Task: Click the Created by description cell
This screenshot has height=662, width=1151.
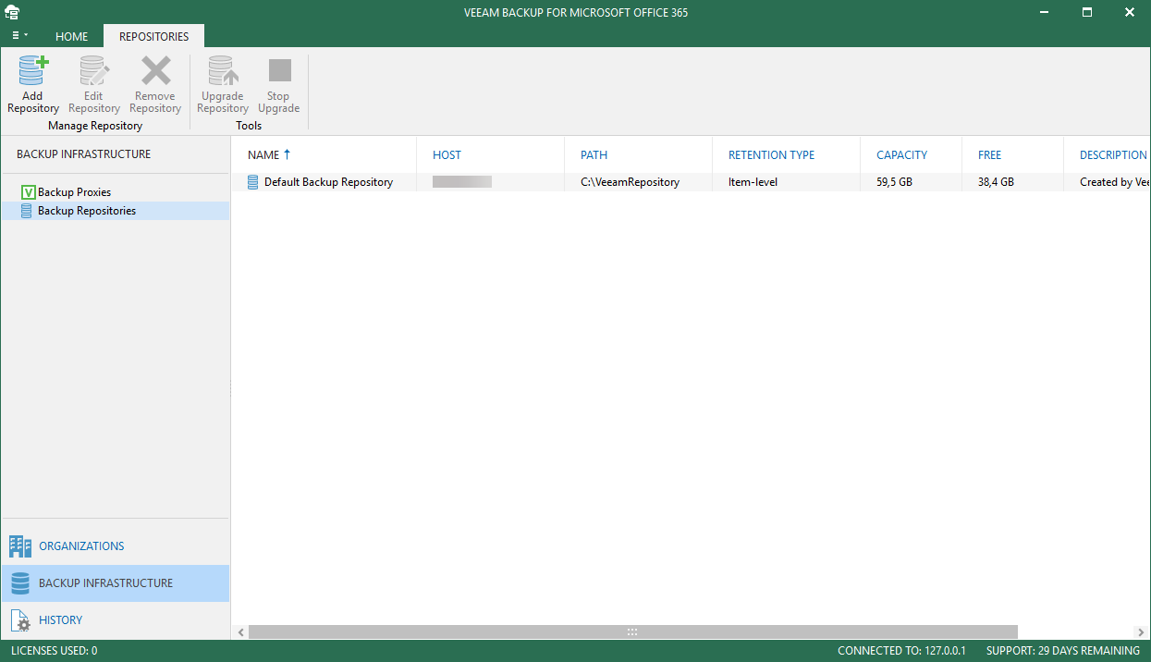Action: (x=1114, y=182)
